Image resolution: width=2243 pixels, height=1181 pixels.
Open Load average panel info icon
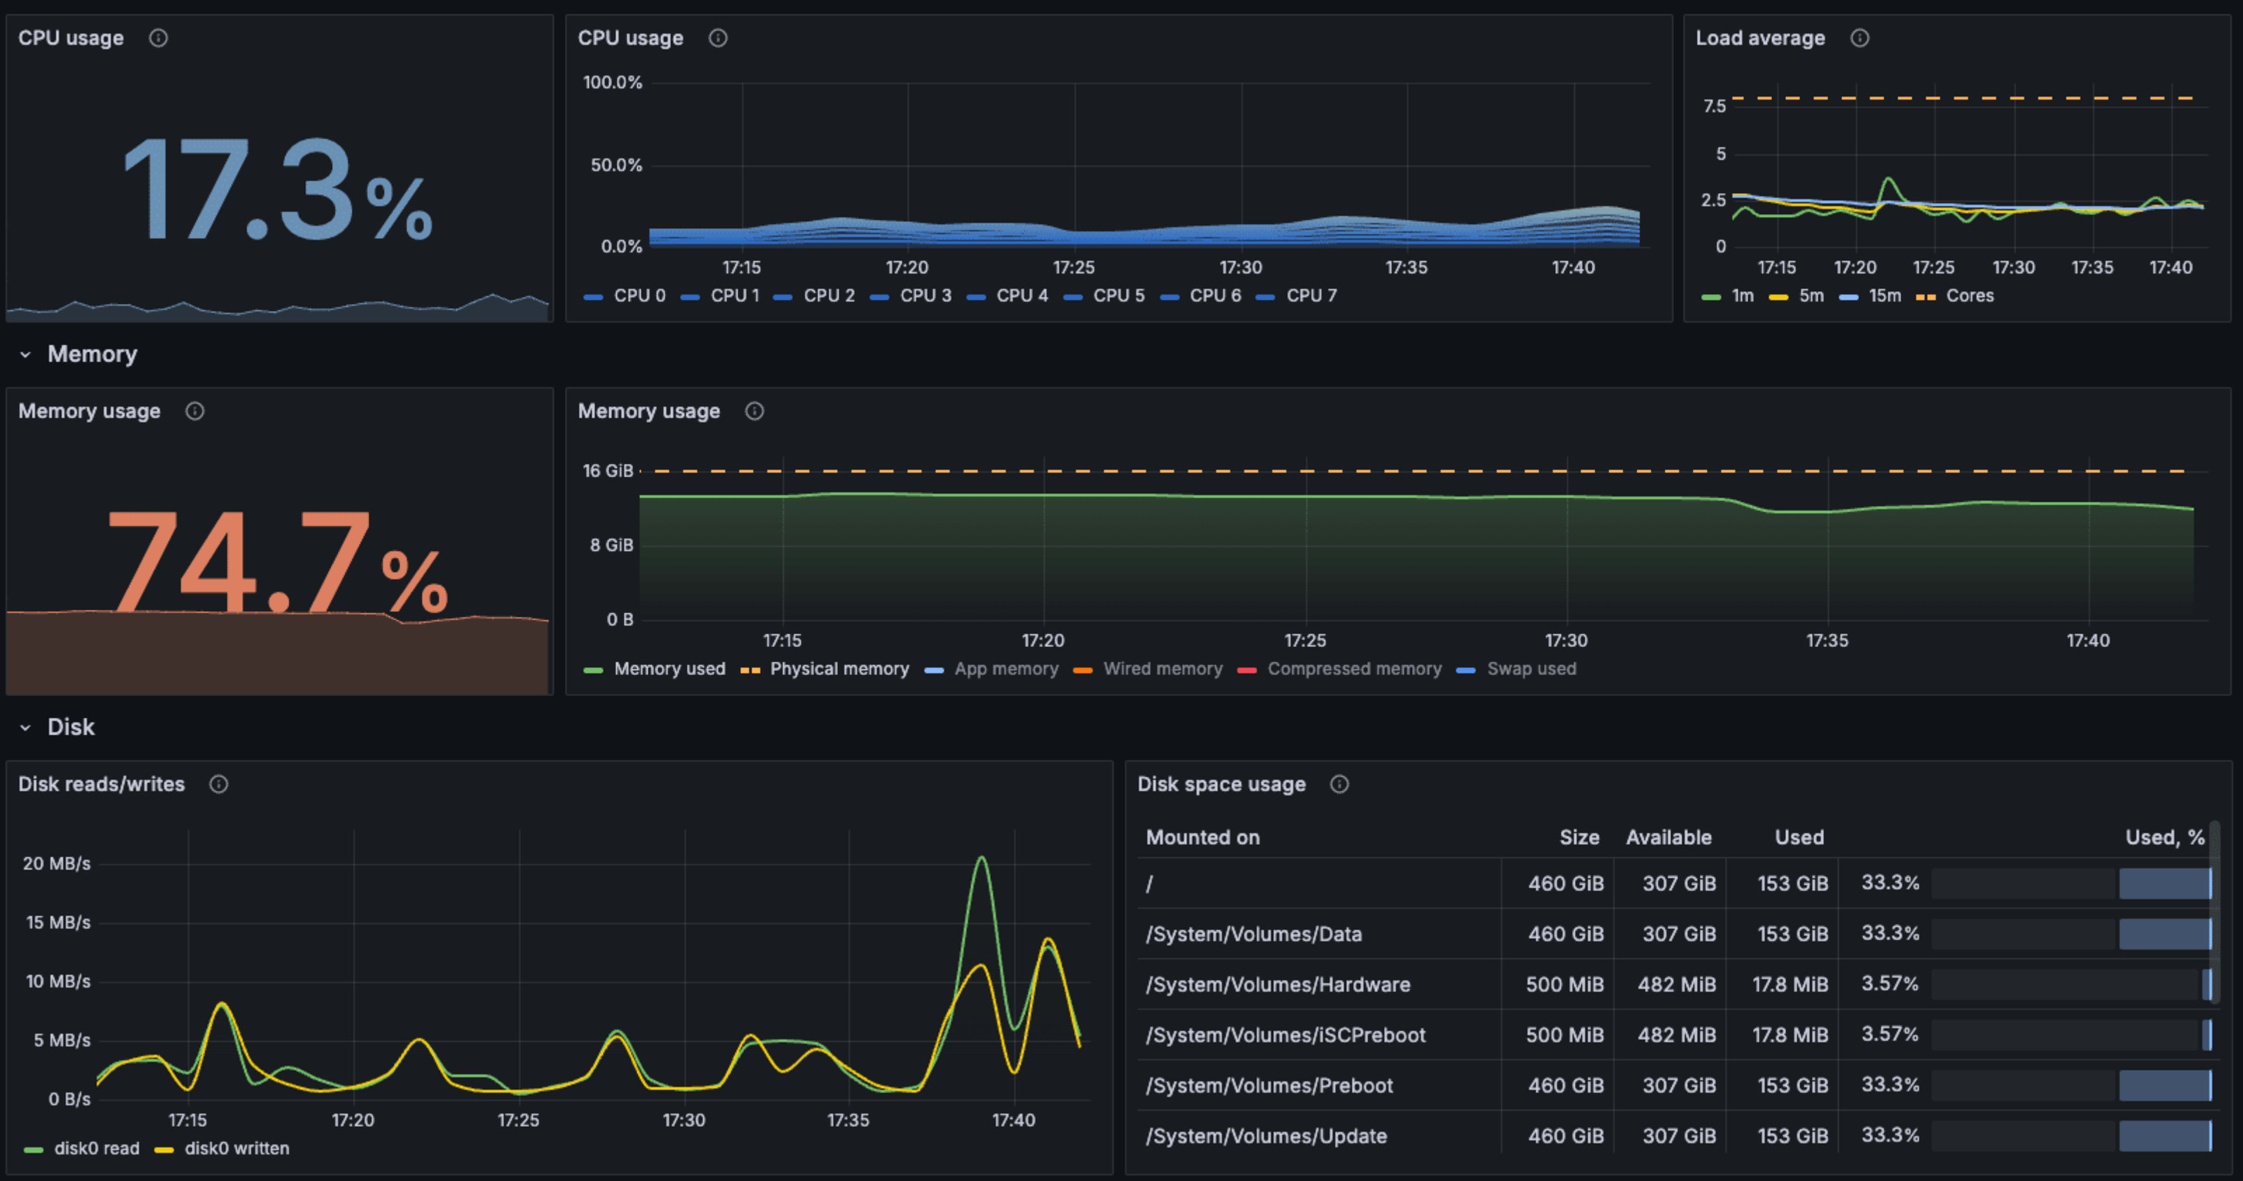[1859, 39]
